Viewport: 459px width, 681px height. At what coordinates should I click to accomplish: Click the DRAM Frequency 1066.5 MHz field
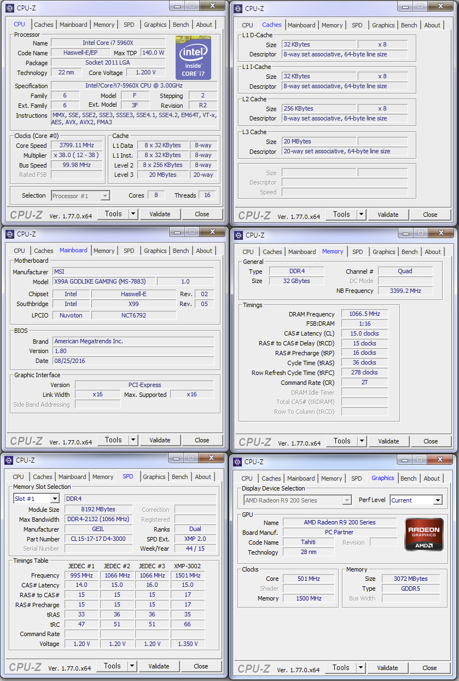(365, 314)
